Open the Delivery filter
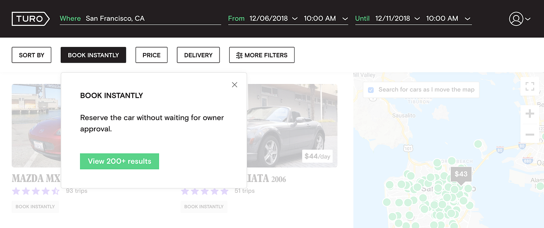 click(198, 55)
